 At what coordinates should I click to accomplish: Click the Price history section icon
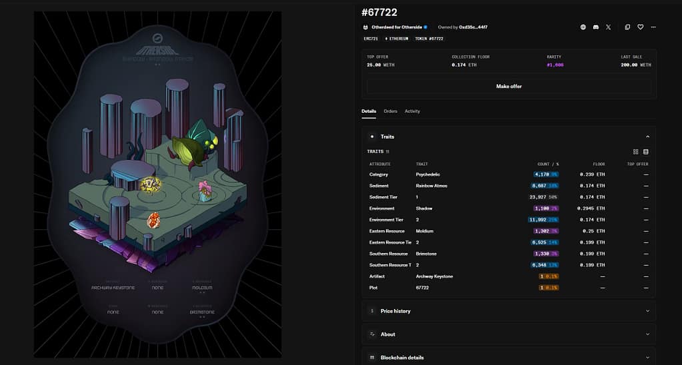click(x=372, y=310)
